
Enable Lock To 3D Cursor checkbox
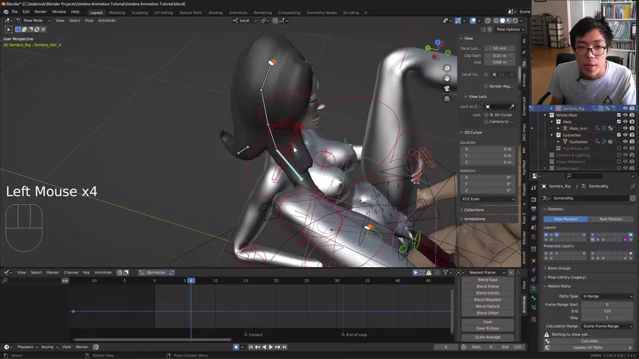pos(486,115)
